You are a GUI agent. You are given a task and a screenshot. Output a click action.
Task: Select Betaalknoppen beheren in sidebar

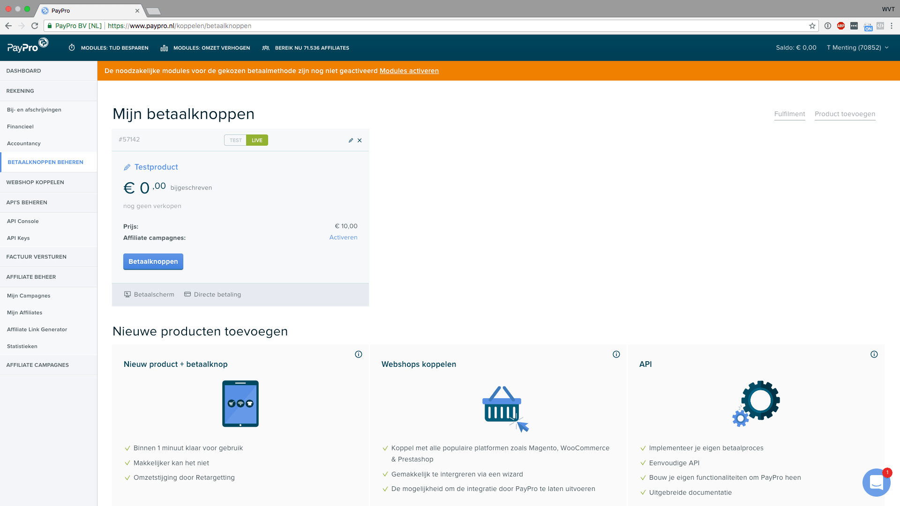(49, 162)
